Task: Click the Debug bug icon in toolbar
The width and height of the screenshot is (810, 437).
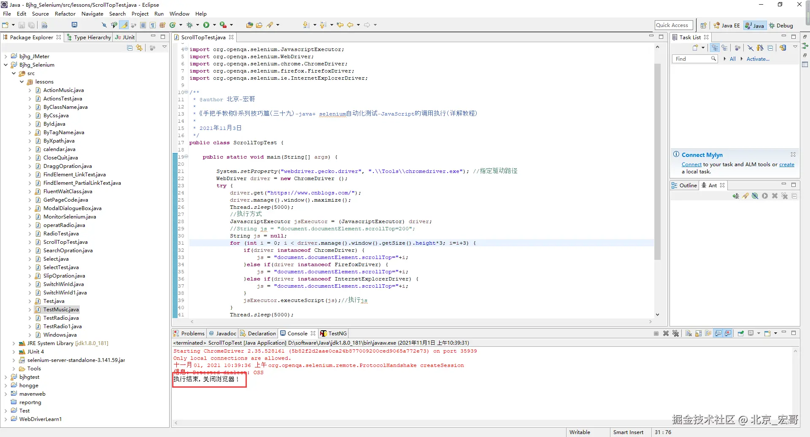Action: click(x=189, y=25)
